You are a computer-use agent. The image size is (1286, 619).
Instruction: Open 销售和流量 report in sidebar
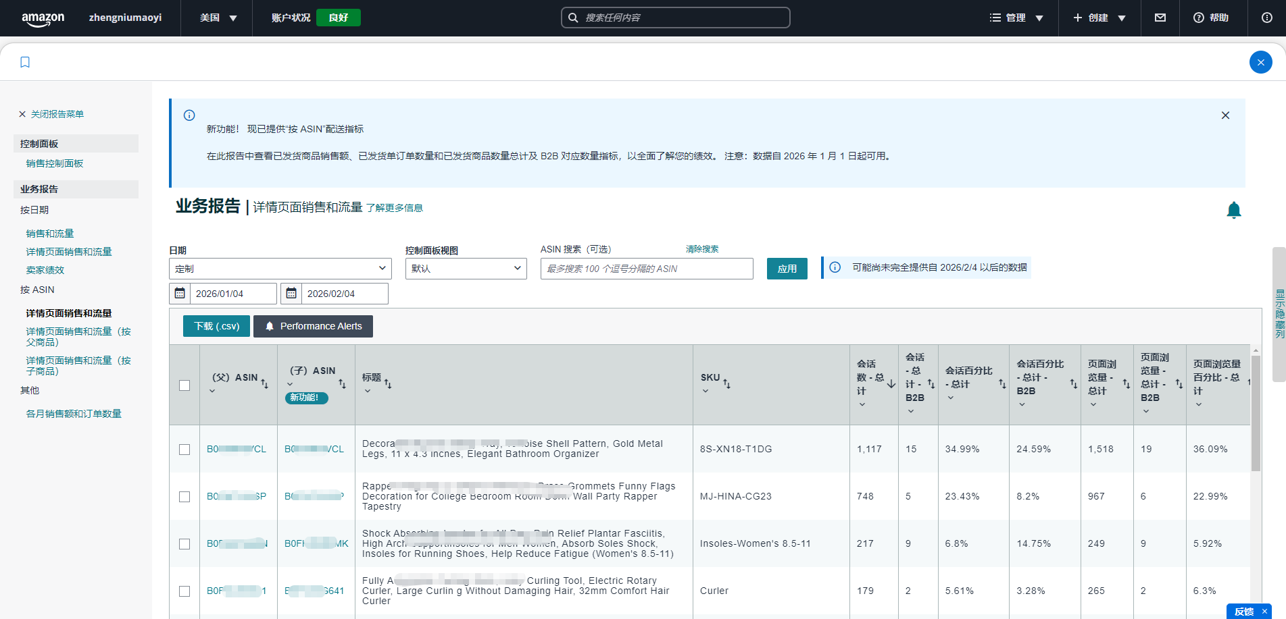coord(50,234)
